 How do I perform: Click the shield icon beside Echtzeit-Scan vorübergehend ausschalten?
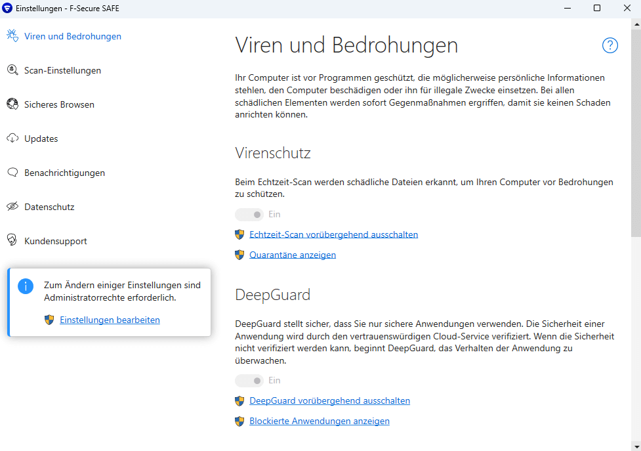click(239, 235)
